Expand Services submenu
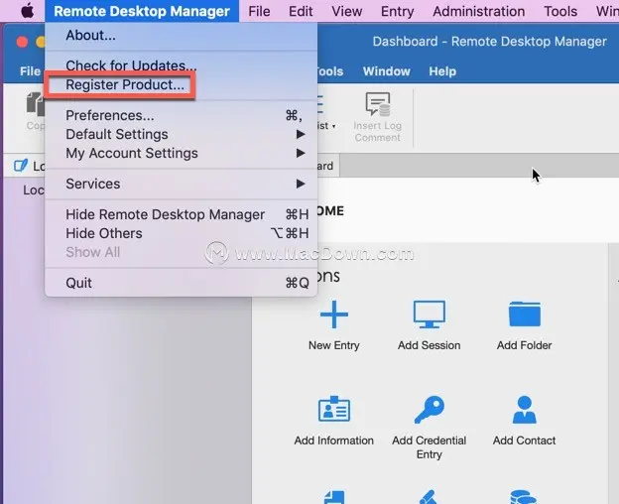The width and height of the screenshot is (619, 504). (x=182, y=184)
